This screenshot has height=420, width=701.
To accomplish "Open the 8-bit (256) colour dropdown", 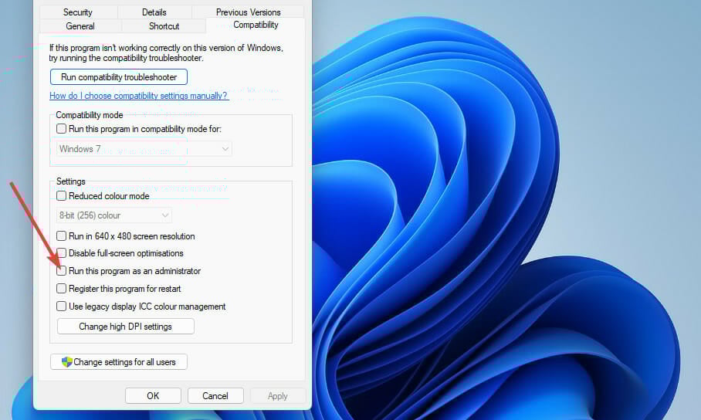I will coord(114,215).
